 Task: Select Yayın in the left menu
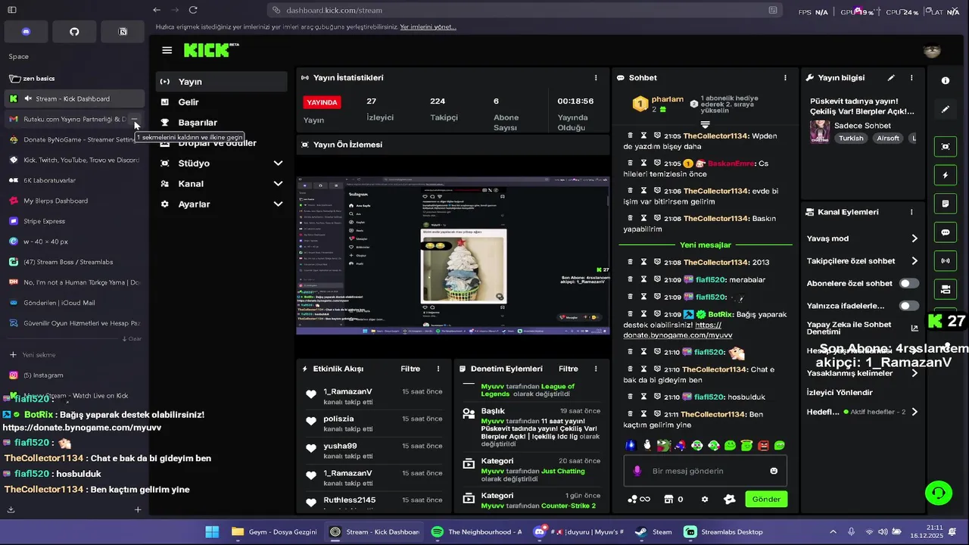221,82
